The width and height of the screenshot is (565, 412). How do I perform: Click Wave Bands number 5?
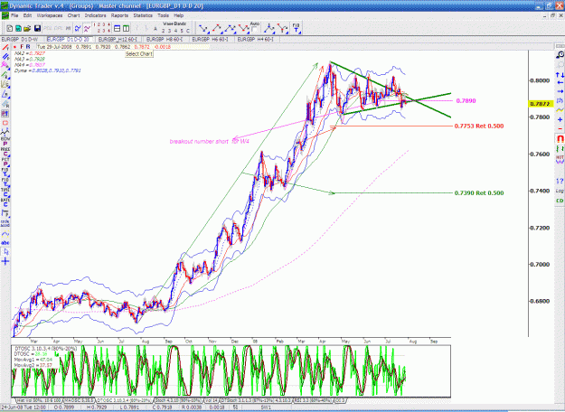coord(182,31)
